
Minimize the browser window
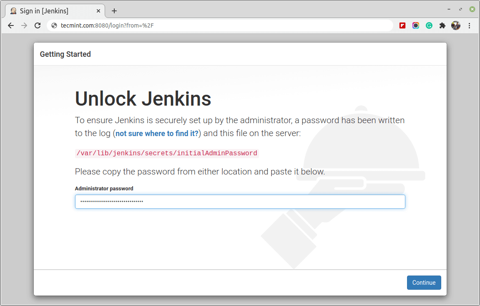click(x=449, y=9)
